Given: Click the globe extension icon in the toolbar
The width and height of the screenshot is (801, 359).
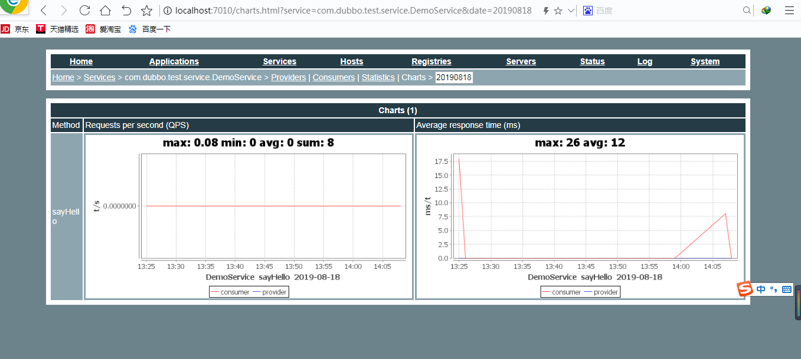Looking at the screenshot, I should coord(766,11).
